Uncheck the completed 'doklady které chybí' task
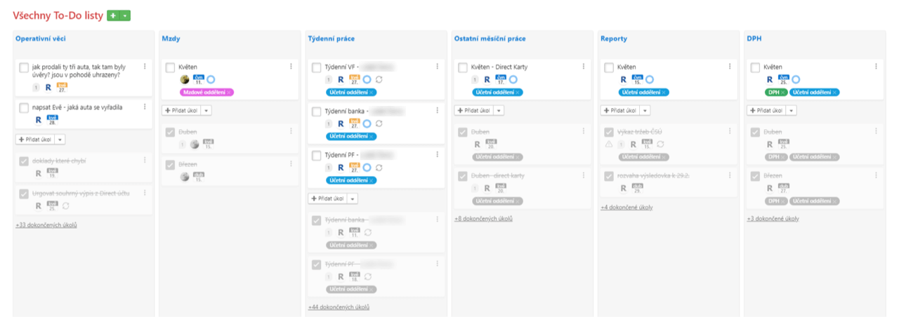Screen dimensions: 899x317 (x=24, y=161)
